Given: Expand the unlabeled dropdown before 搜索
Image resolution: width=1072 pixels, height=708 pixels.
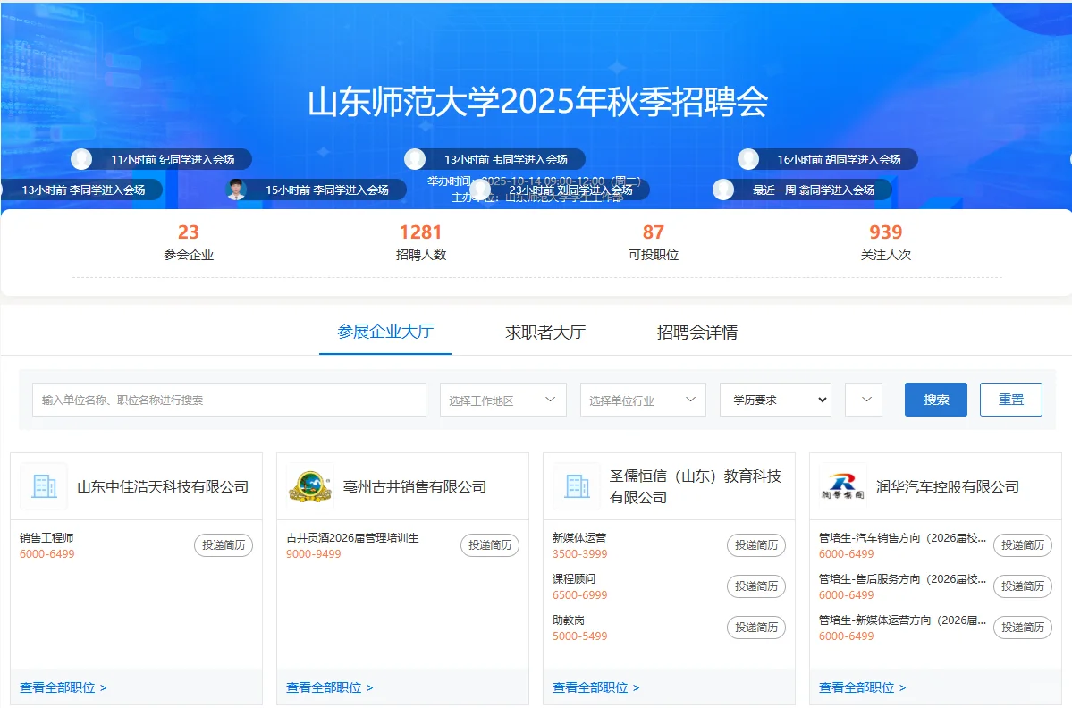Looking at the screenshot, I should pyautogui.click(x=864, y=400).
